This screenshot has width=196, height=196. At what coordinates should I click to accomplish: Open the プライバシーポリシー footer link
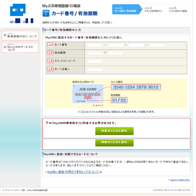tap(13, 190)
